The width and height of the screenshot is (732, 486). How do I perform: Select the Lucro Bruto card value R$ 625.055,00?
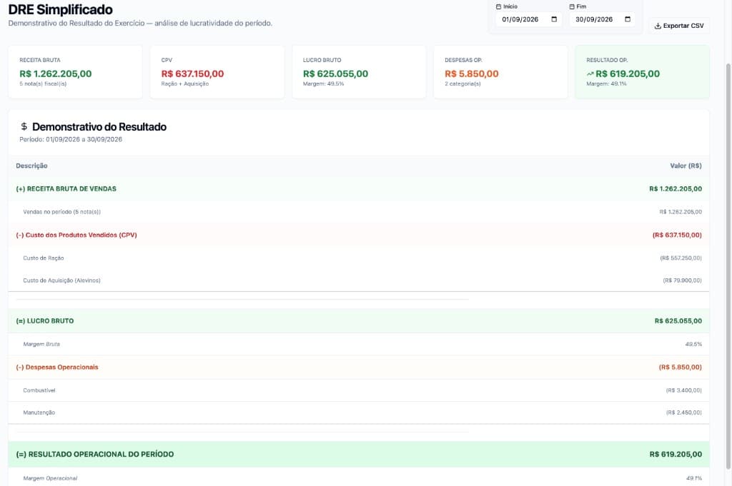pos(336,74)
